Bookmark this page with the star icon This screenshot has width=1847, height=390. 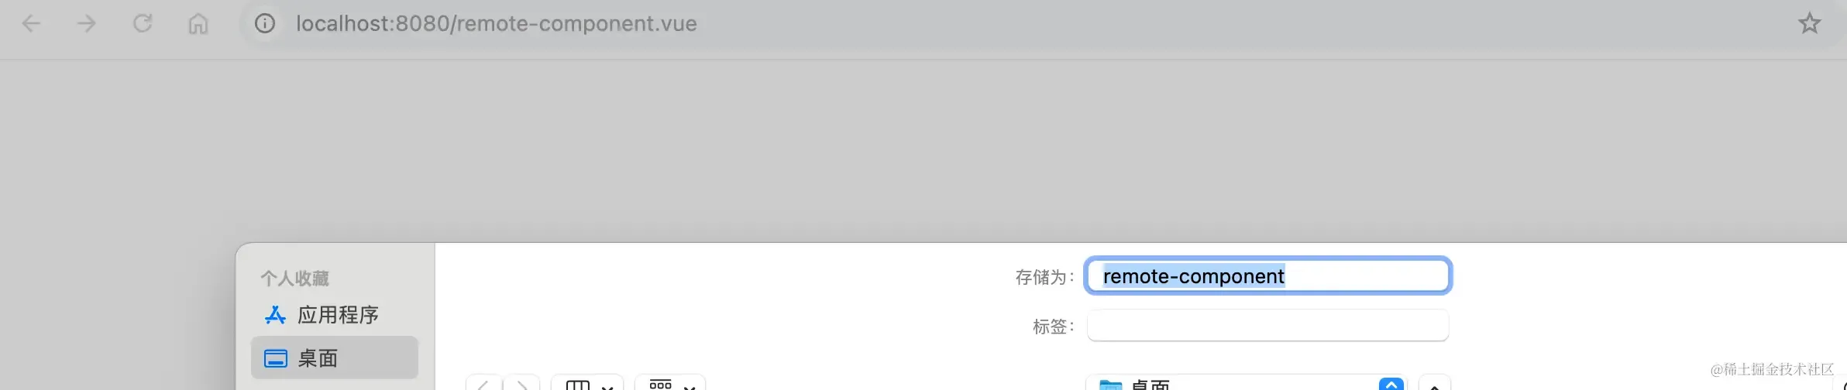pos(1809,23)
